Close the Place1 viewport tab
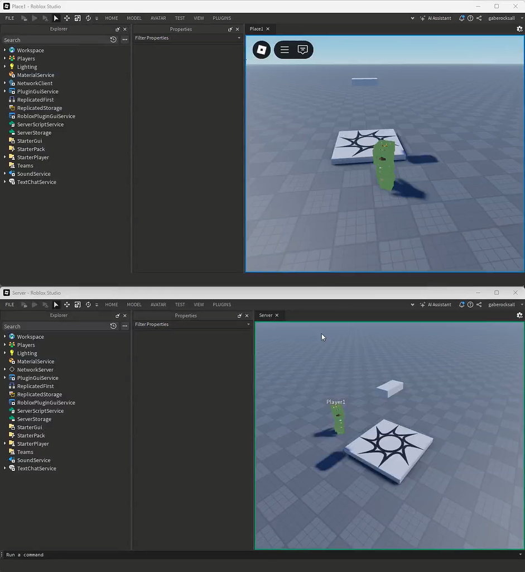The image size is (525, 572). [x=268, y=29]
